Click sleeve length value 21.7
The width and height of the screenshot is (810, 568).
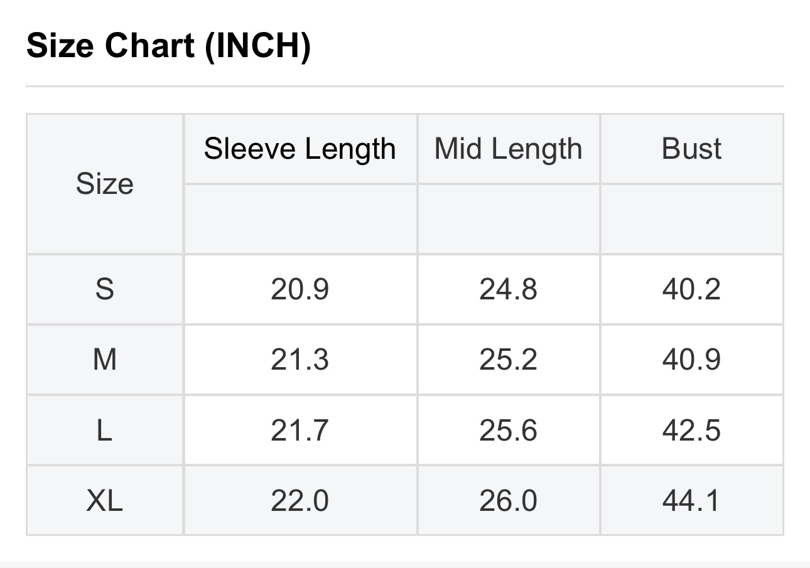click(300, 430)
